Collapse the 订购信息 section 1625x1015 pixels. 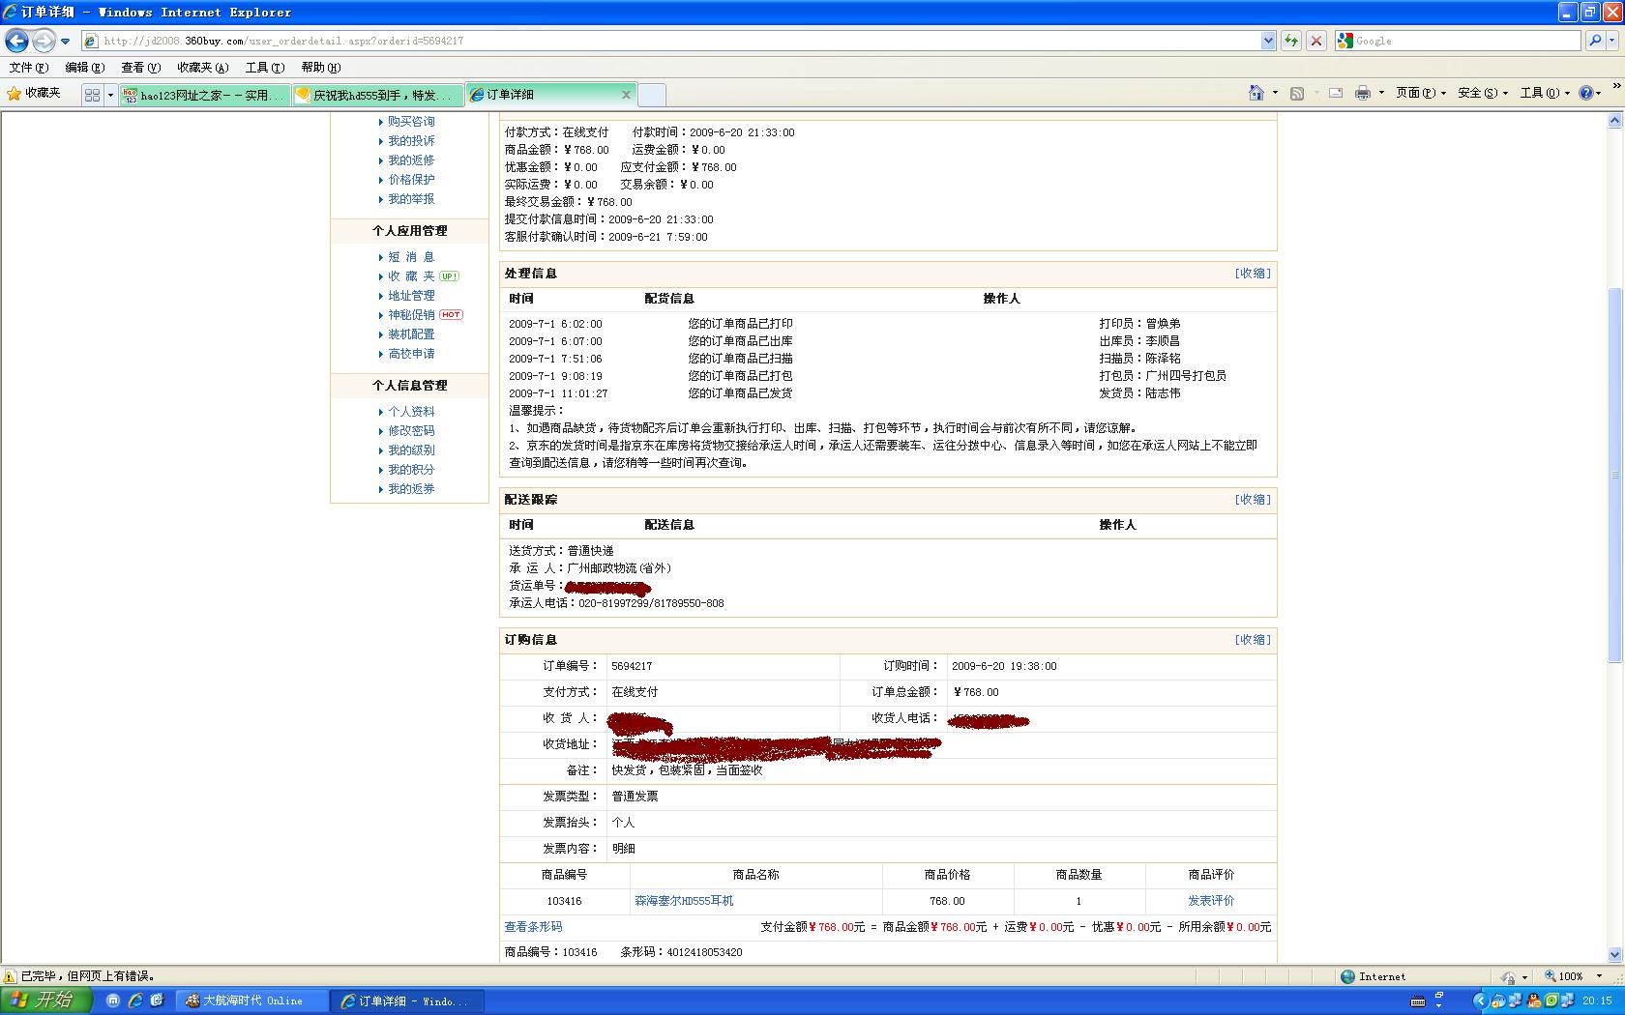(1253, 640)
